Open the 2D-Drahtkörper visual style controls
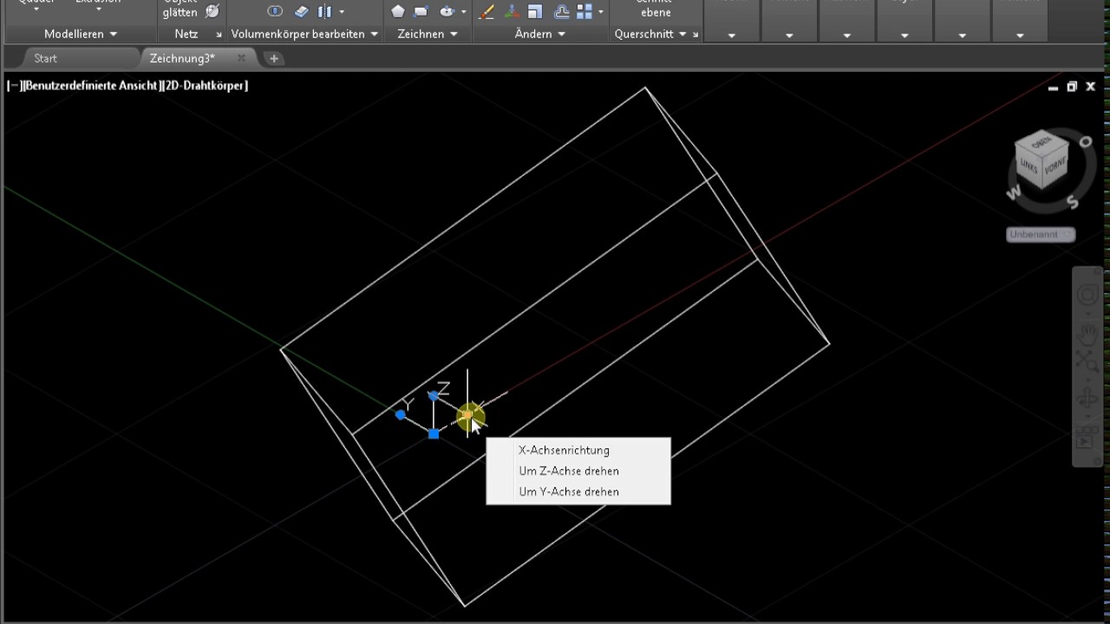1110x624 pixels. (x=206, y=85)
